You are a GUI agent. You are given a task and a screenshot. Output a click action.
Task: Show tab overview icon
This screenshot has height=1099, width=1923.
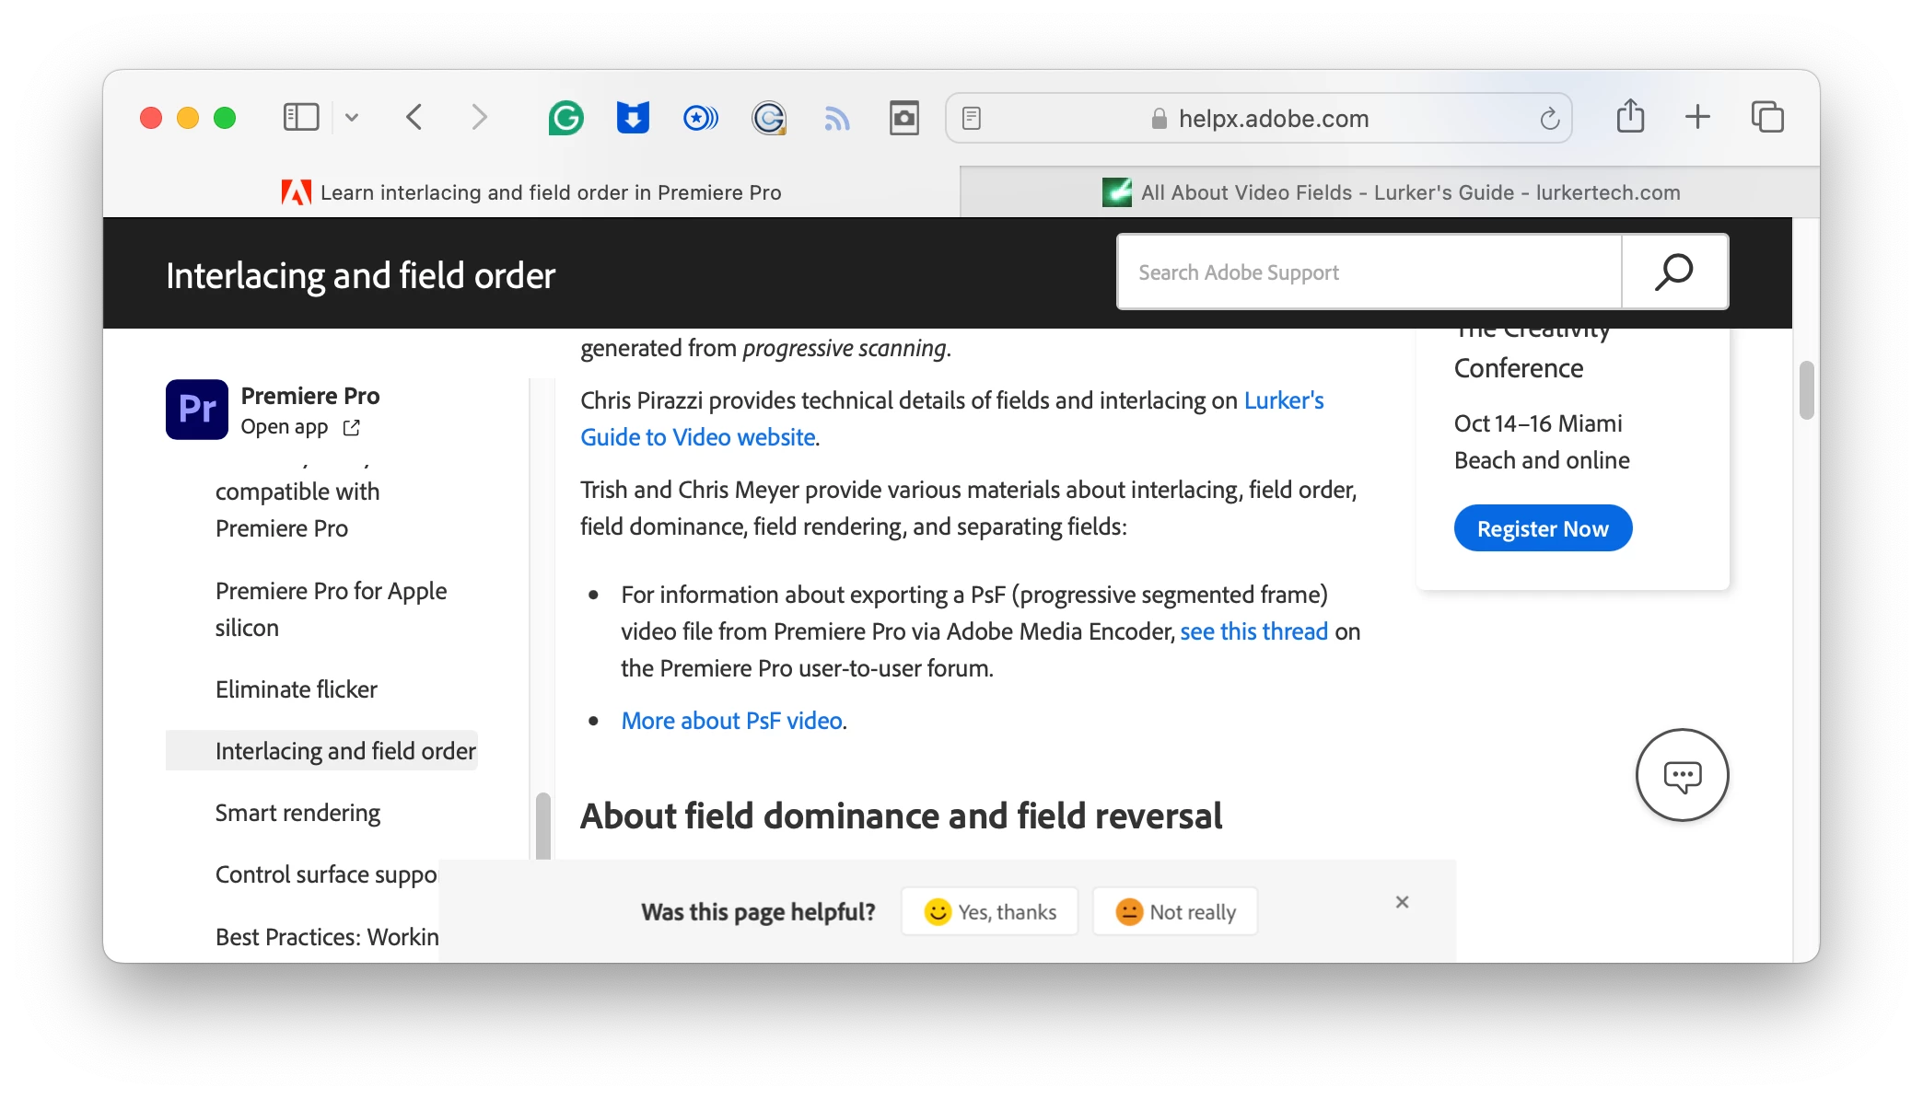tap(1766, 117)
